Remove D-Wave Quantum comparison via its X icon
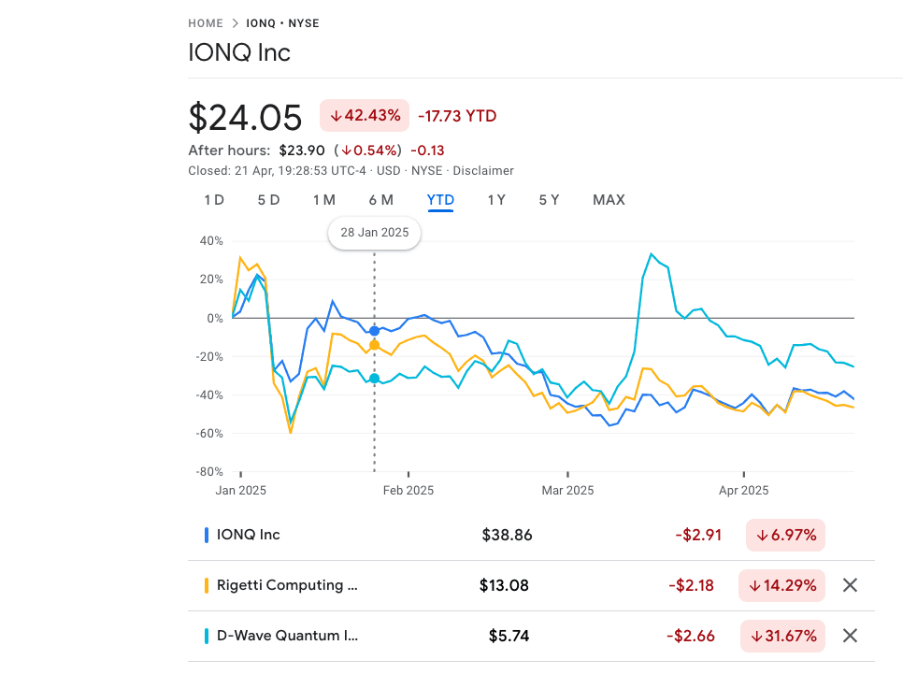This screenshot has height=674, width=903. coord(850,636)
